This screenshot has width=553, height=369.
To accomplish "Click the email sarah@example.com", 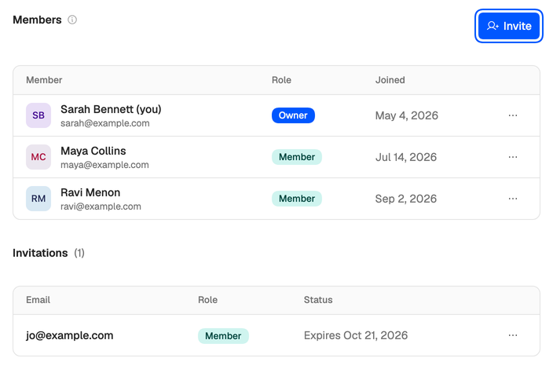I will click(x=105, y=123).
